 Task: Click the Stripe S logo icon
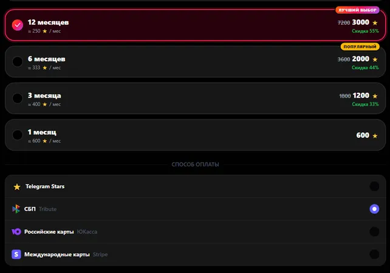[16, 254]
